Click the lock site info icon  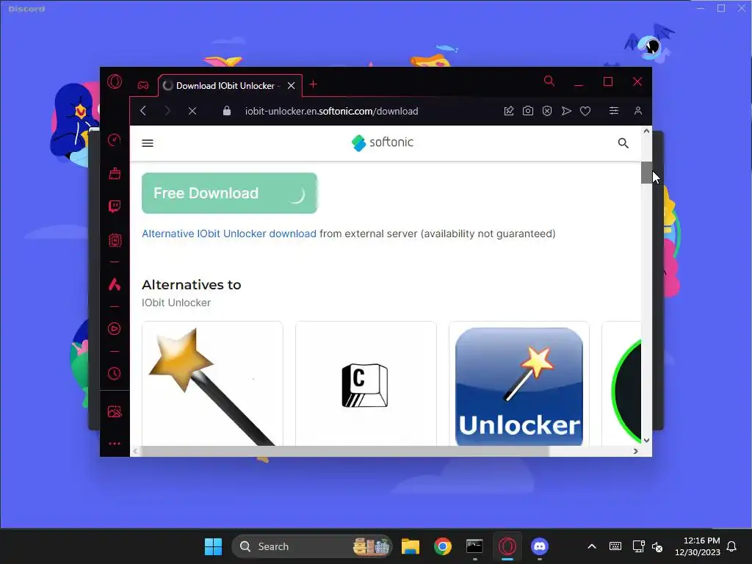pos(227,111)
